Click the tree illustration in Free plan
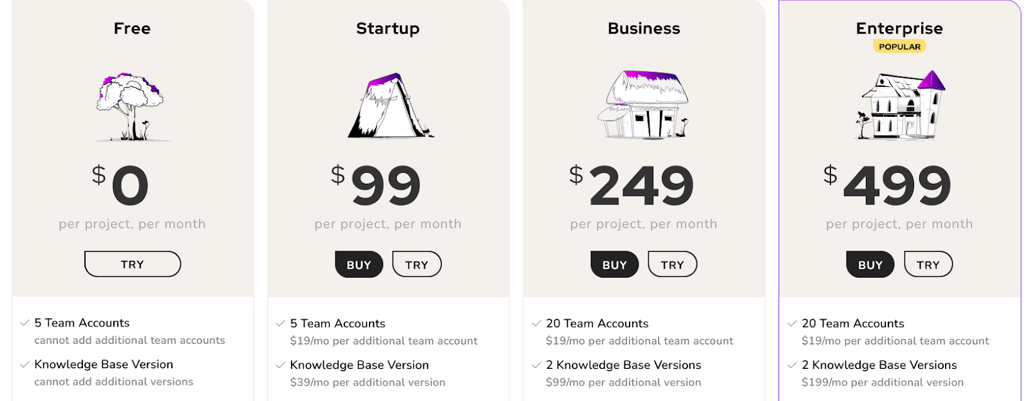The height and width of the screenshot is (401, 1030). [131, 106]
